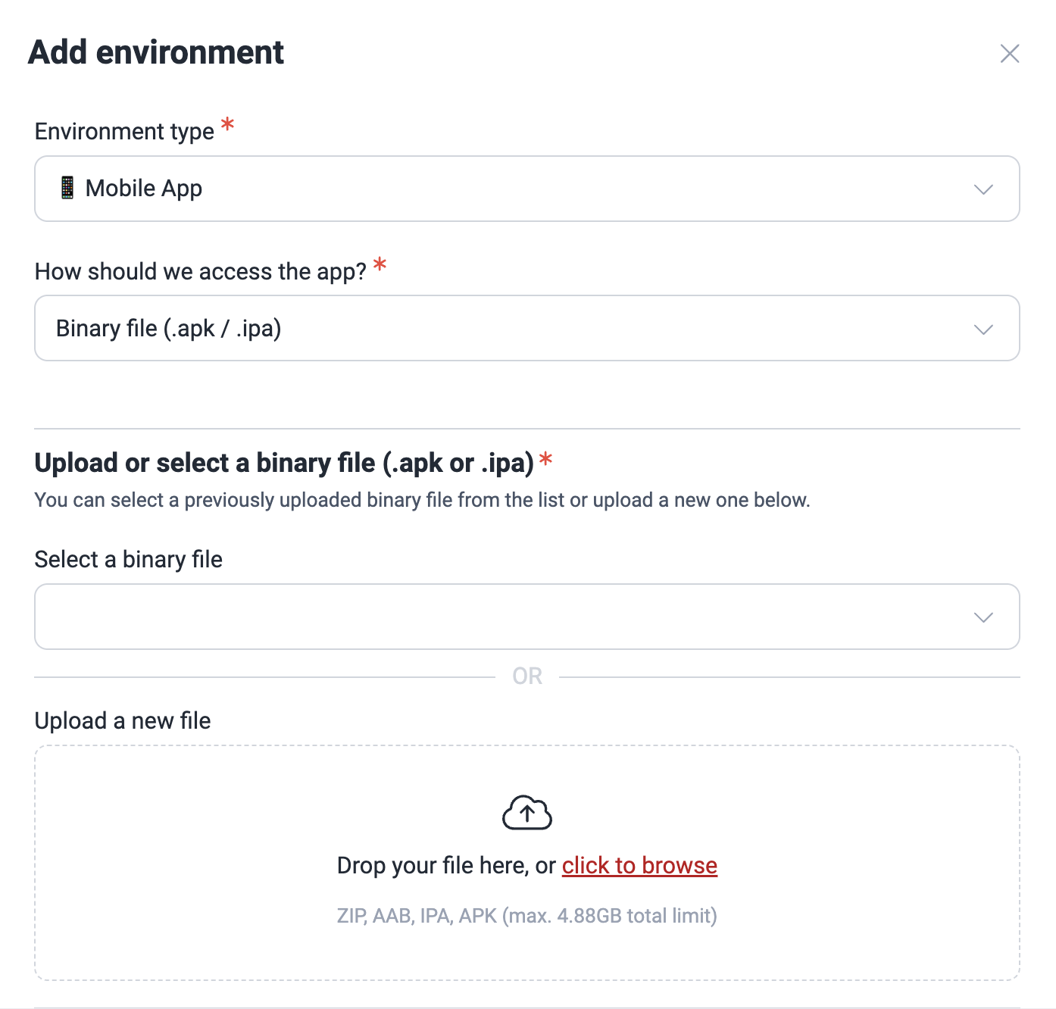Click the chevron on the Binary file selector
Screen dimensions: 1056x1009
983,328
